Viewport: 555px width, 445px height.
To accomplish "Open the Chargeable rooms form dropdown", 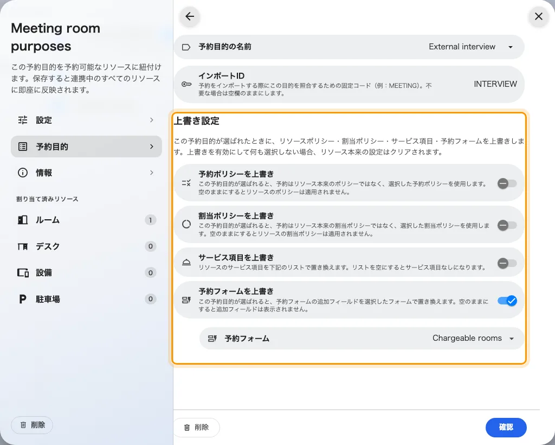I will (x=473, y=338).
